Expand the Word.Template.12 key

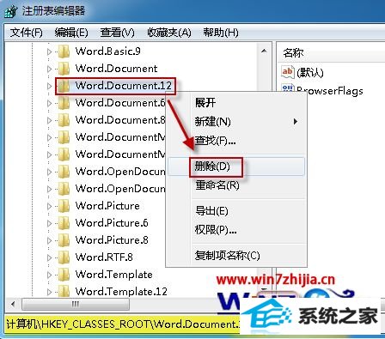coord(49,292)
